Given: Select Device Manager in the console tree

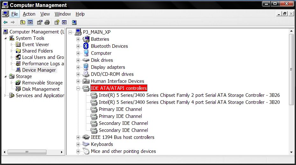Looking at the screenshot, I should 39,70.
